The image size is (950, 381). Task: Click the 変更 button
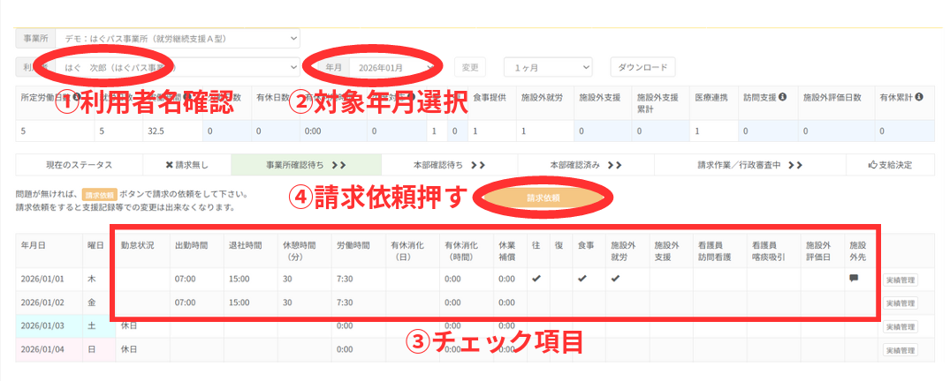coord(469,67)
